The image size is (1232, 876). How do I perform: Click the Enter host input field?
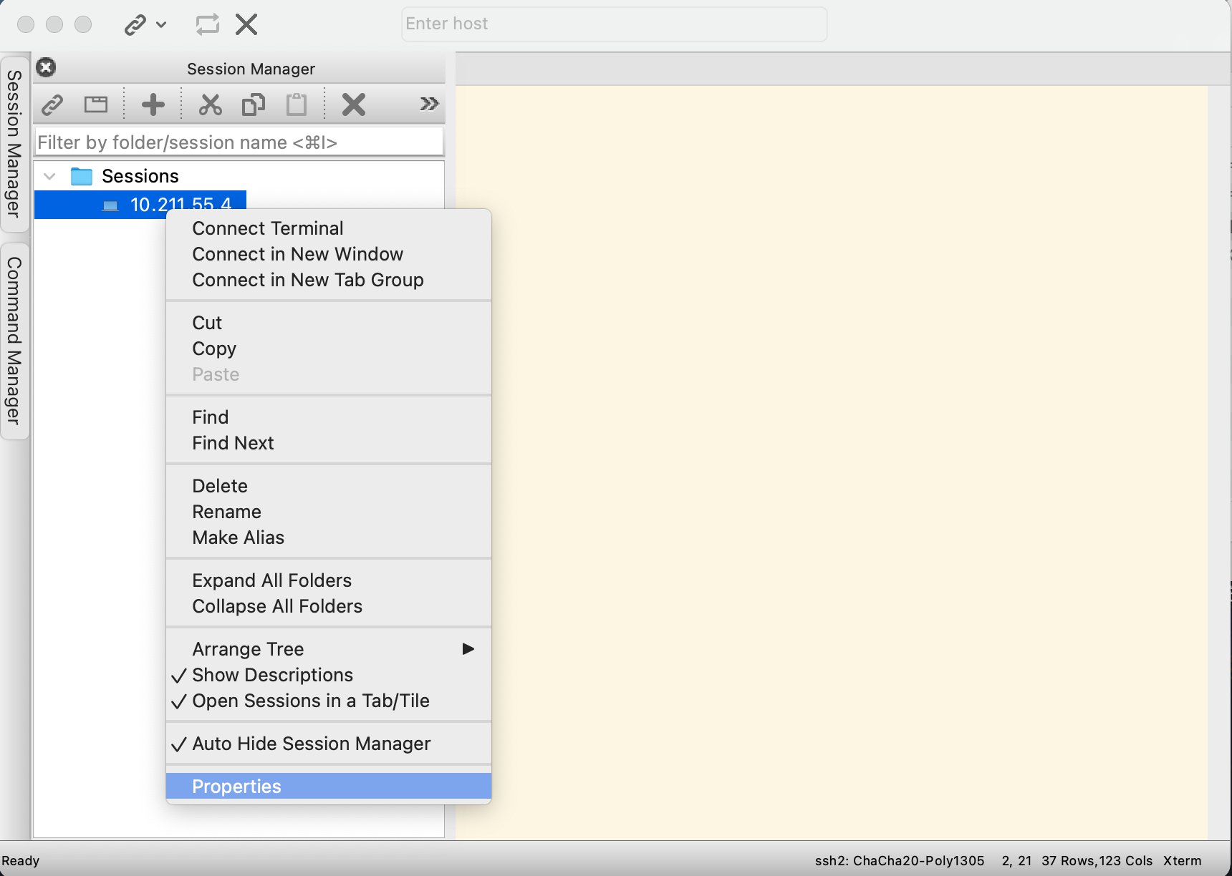coord(615,24)
